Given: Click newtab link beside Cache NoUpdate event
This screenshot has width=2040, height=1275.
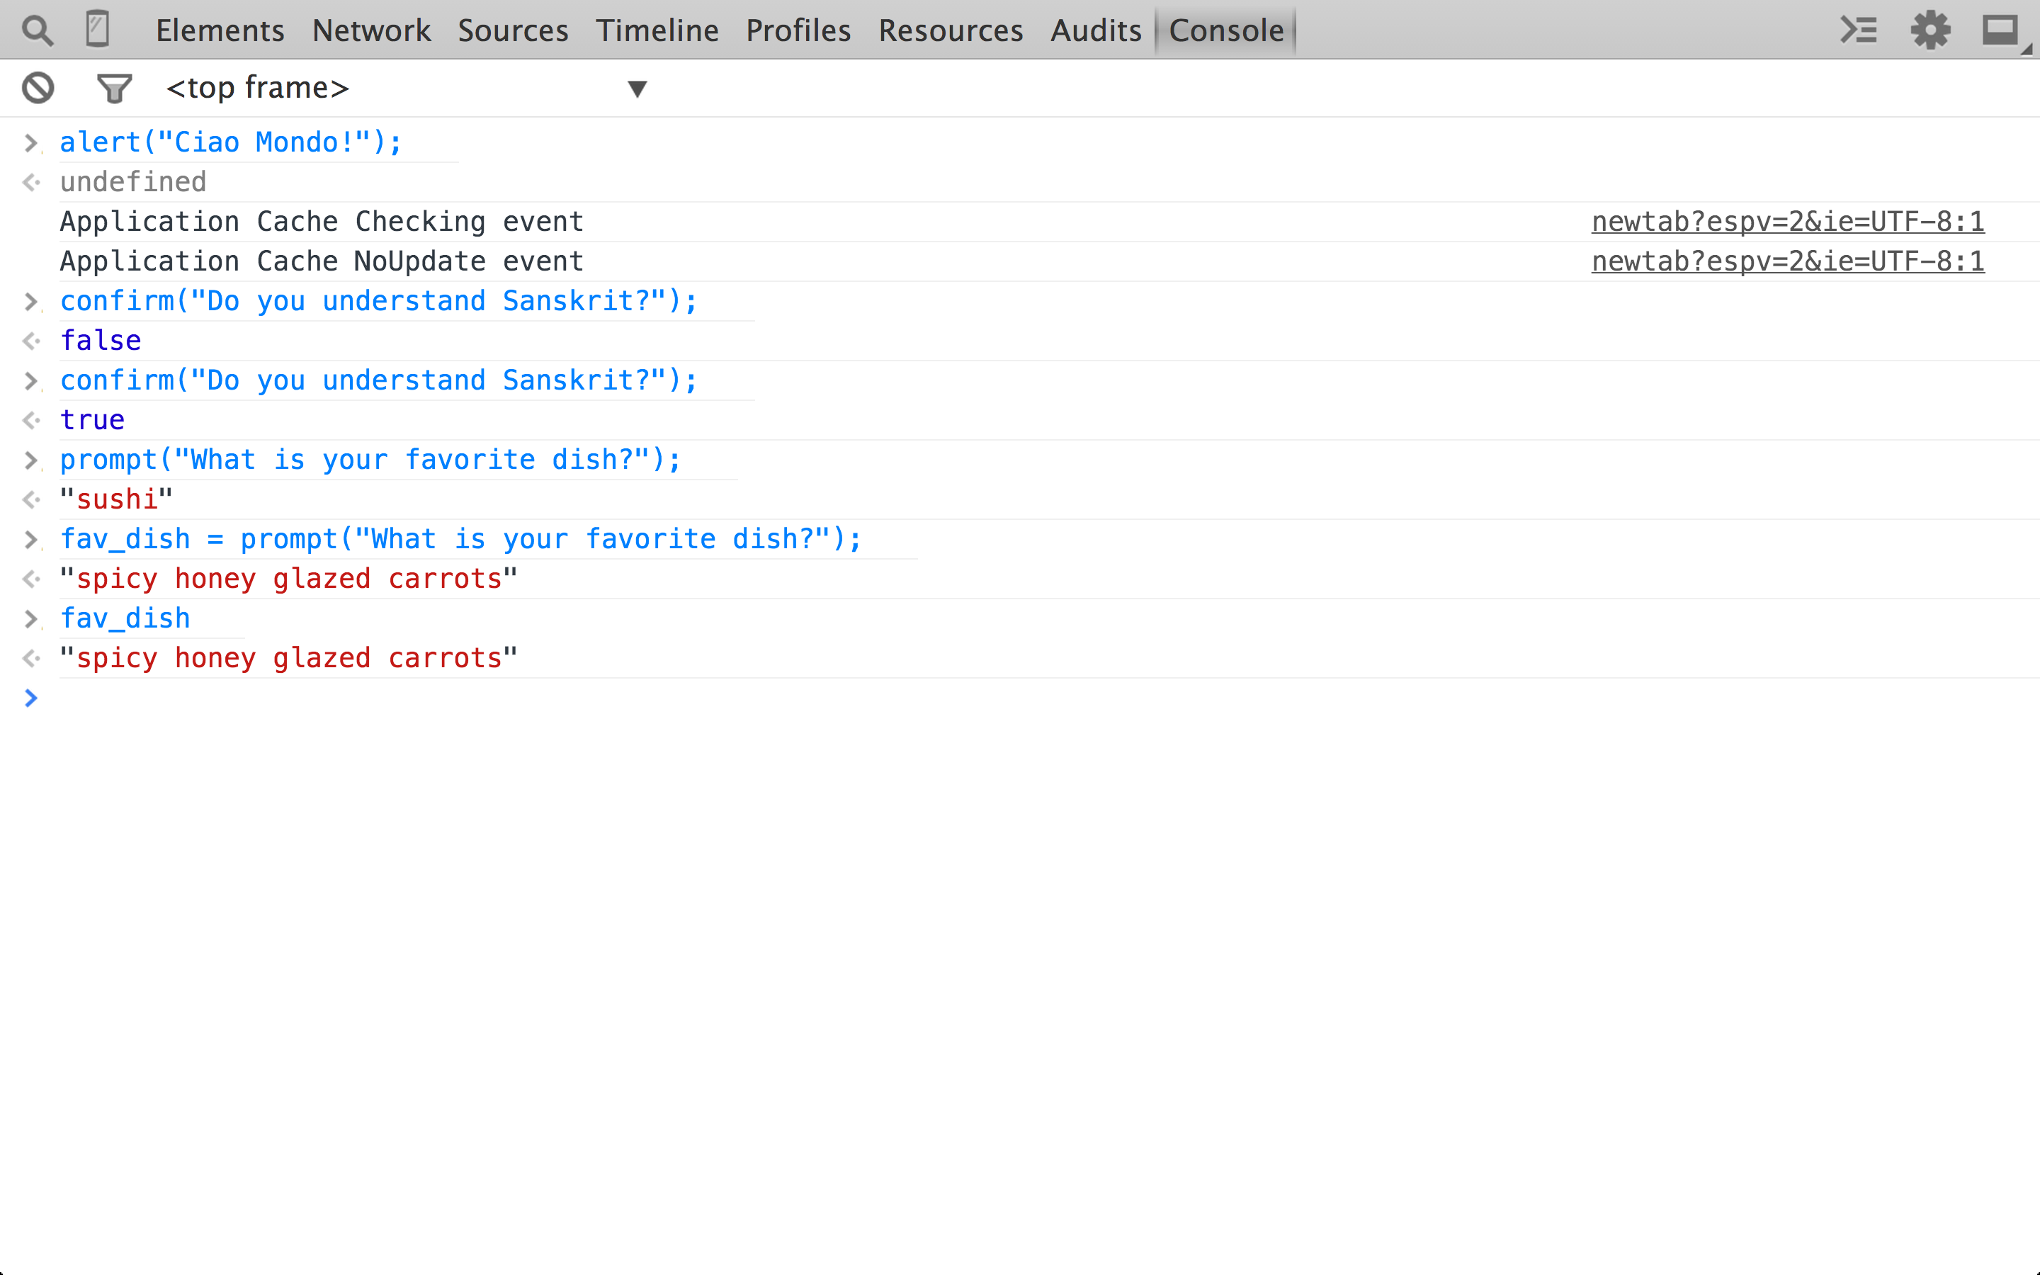Looking at the screenshot, I should tap(1787, 261).
